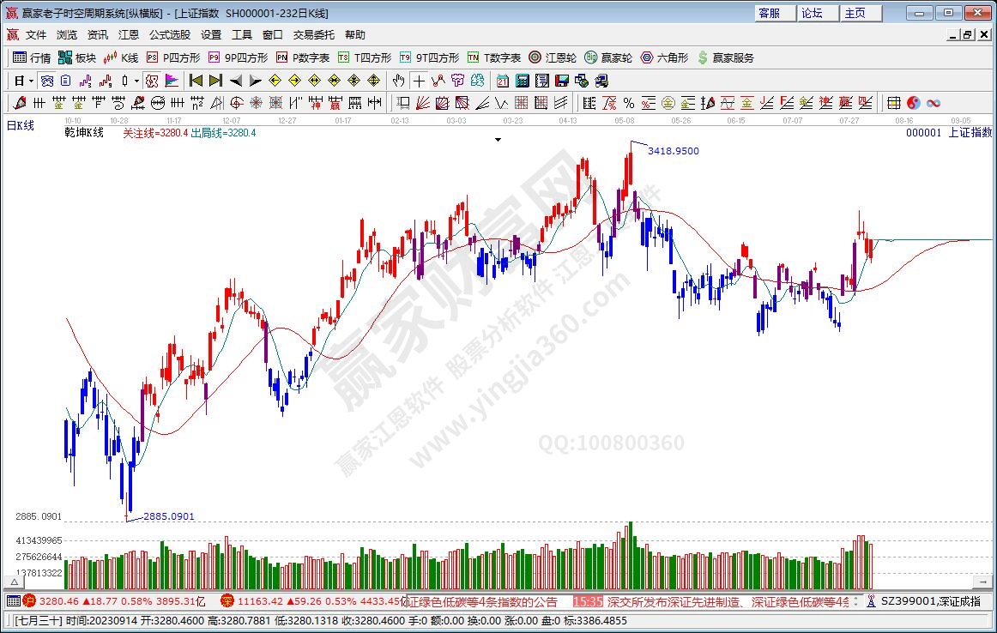
Task: Open the 交易委托 menu
Action: (x=313, y=35)
